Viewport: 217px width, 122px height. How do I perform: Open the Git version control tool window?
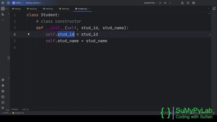point(3,108)
